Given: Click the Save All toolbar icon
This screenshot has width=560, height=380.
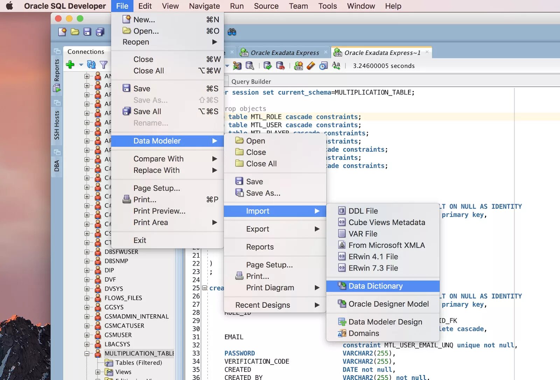Looking at the screenshot, I should click(x=100, y=32).
